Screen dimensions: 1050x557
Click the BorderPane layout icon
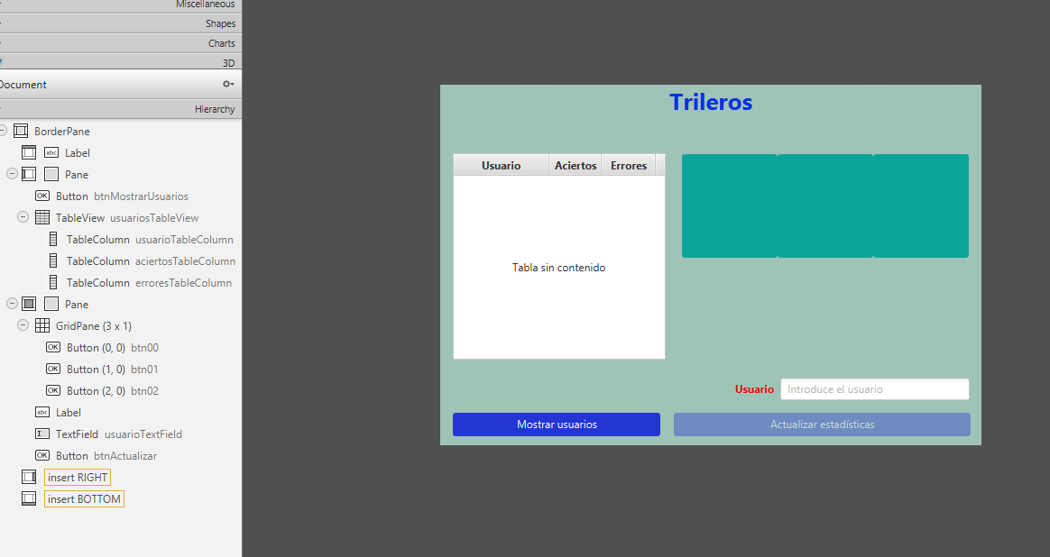click(x=21, y=131)
